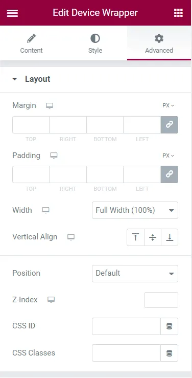Set vertical align to bottom

point(170,237)
